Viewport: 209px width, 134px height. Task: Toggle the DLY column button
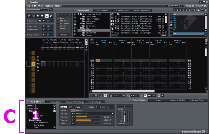point(154,96)
